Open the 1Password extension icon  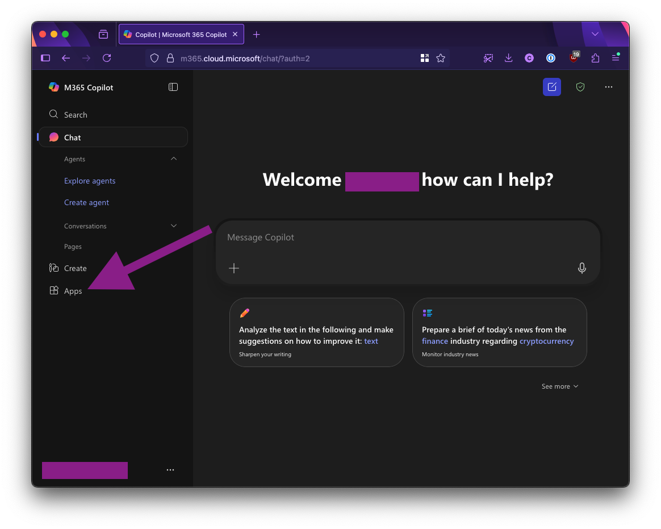(551, 58)
